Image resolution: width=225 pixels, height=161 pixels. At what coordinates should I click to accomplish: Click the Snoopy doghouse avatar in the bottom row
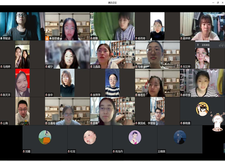(45, 137)
